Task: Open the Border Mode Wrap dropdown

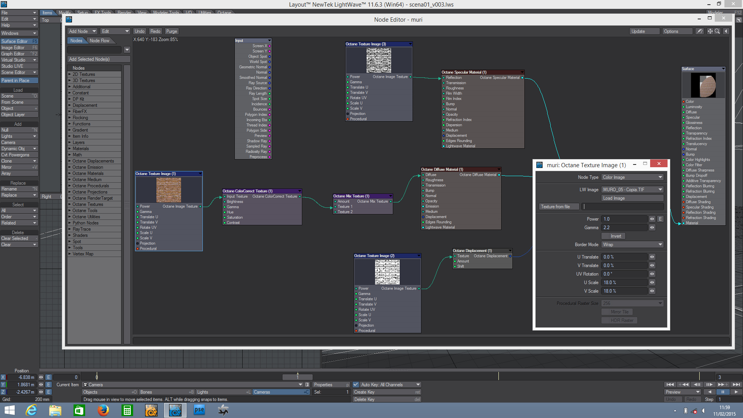Action: point(632,245)
